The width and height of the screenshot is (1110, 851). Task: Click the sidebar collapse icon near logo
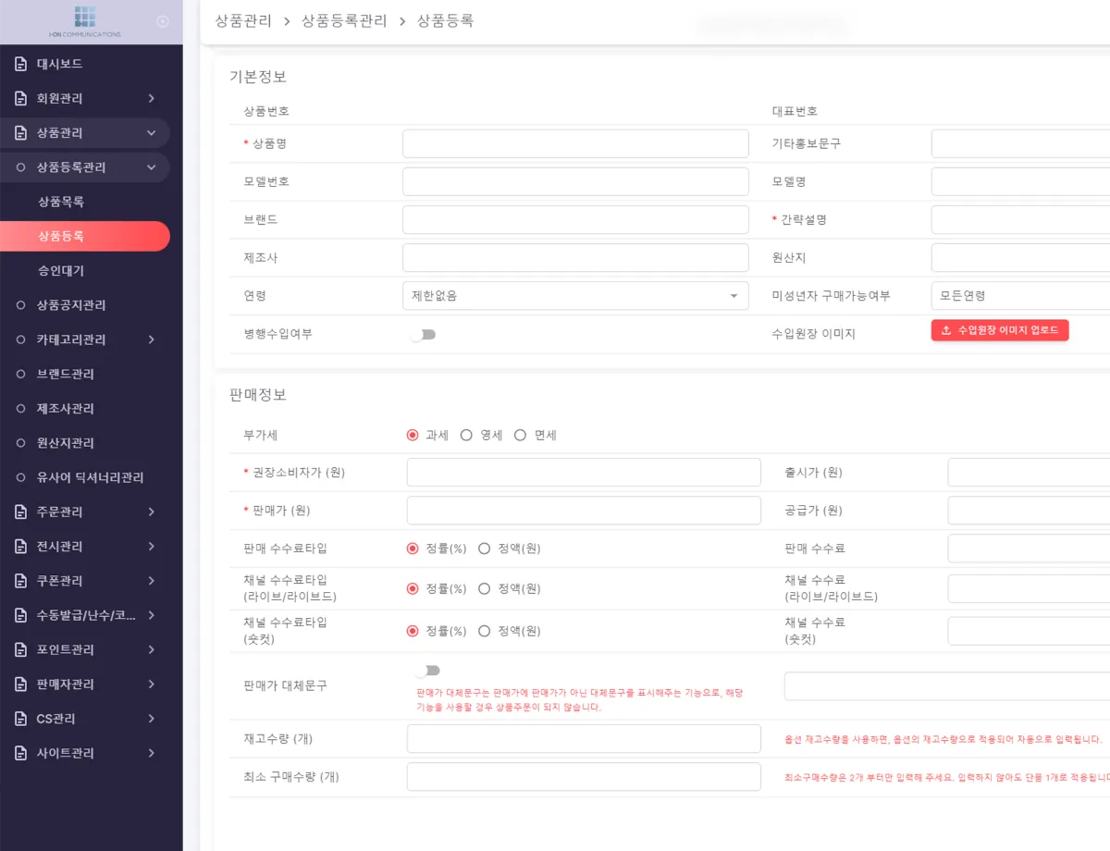(163, 21)
